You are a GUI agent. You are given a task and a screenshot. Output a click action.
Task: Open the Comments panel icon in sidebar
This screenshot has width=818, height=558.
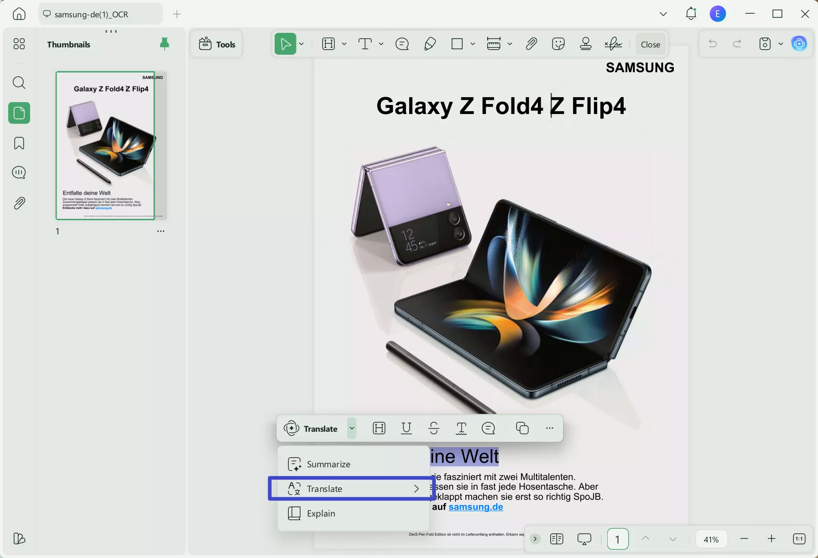point(19,172)
